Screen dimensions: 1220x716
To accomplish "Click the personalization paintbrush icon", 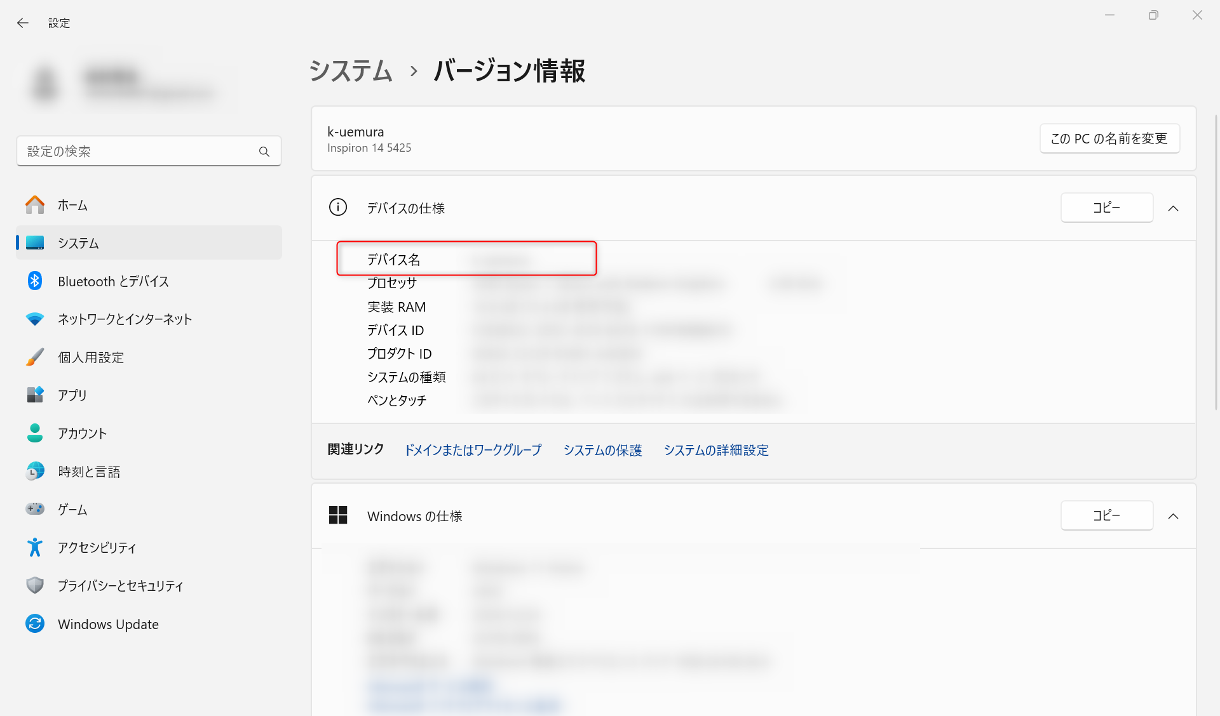I will coord(35,357).
